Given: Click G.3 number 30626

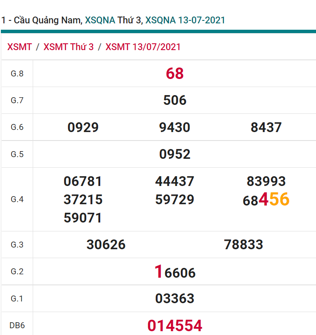Looking at the screenshot, I should point(106,245).
